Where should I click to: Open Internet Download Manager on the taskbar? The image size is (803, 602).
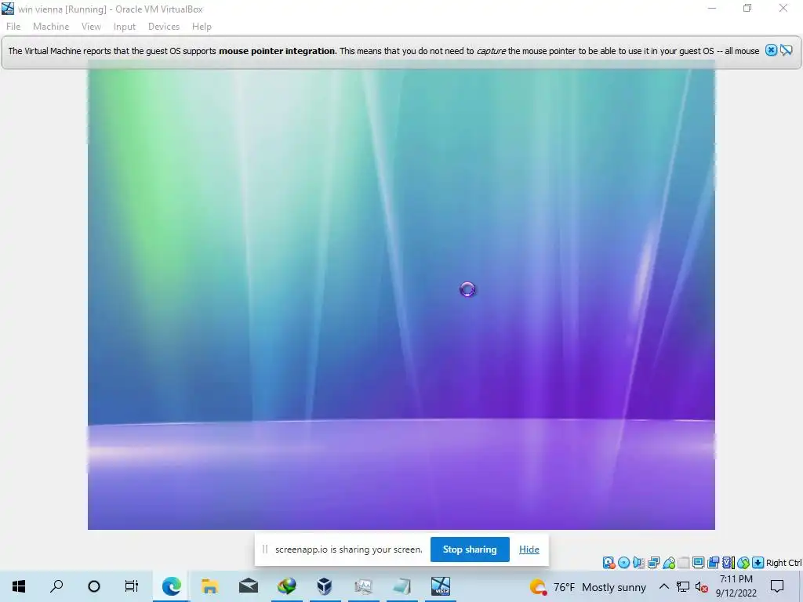coord(287,586)
